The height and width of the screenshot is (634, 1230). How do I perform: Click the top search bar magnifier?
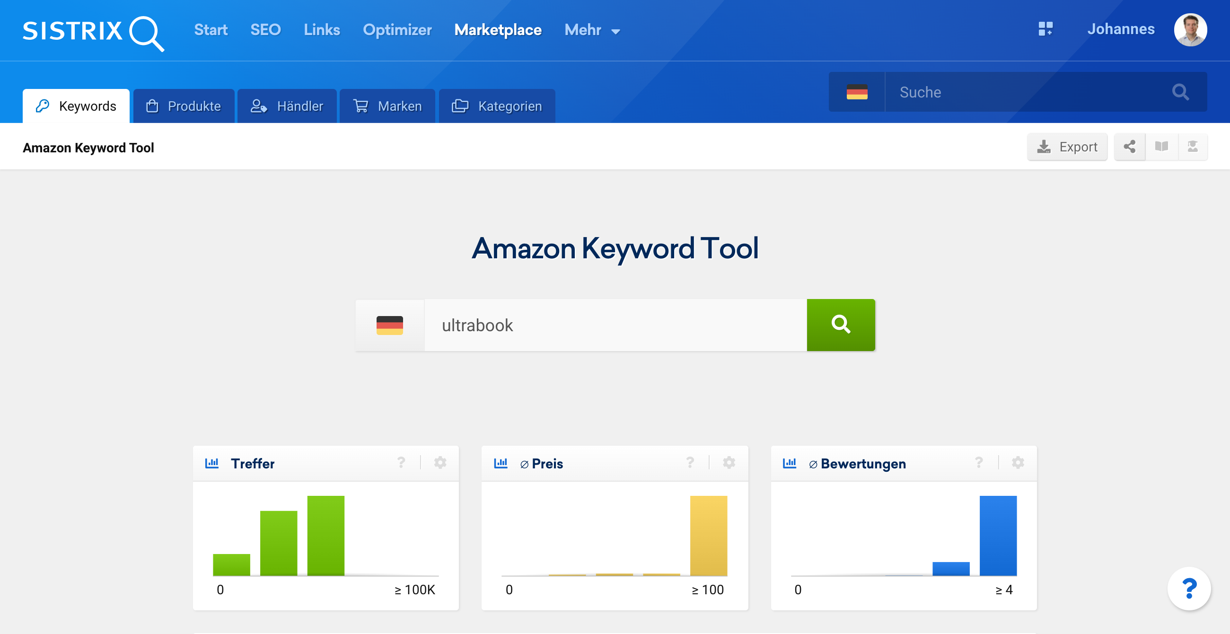[x=1180, y=92]
